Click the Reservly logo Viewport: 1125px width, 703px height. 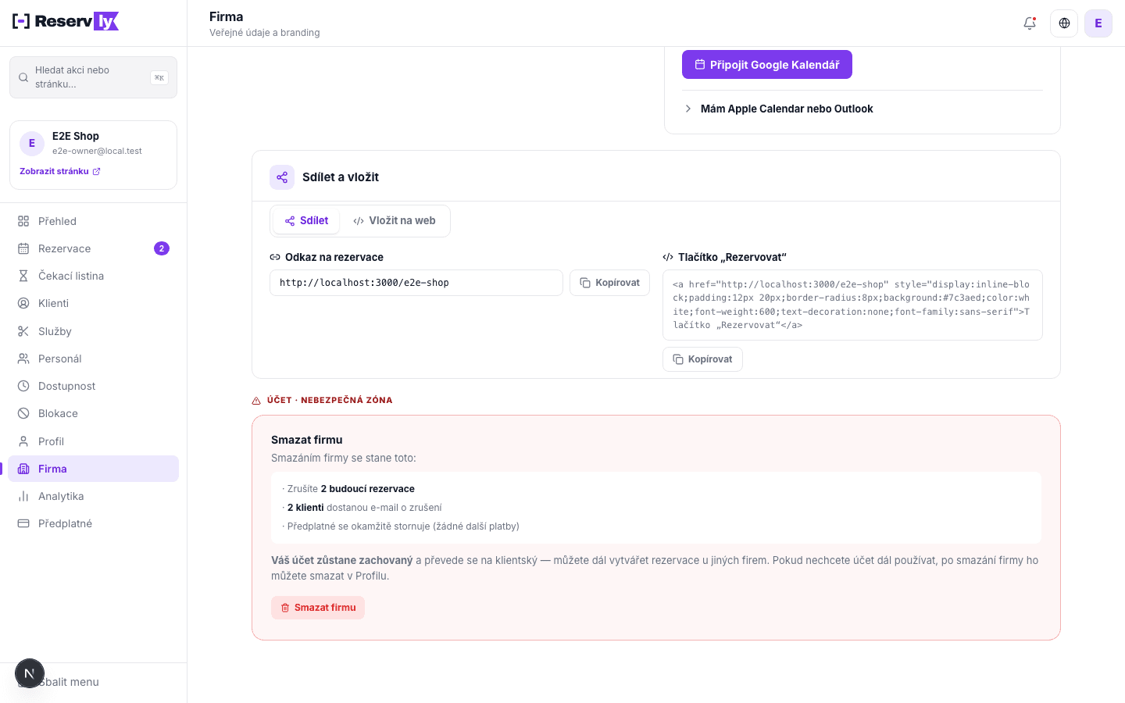click(66, 22)
